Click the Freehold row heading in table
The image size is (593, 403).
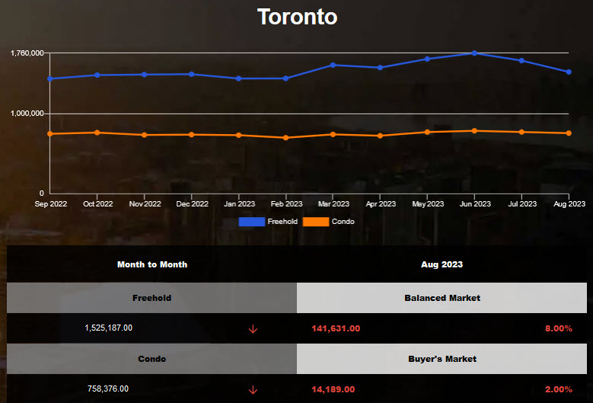coord(152,298)
